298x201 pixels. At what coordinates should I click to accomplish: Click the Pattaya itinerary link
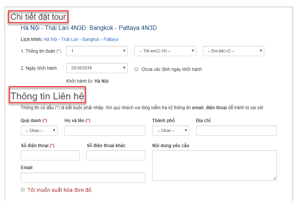111,39
